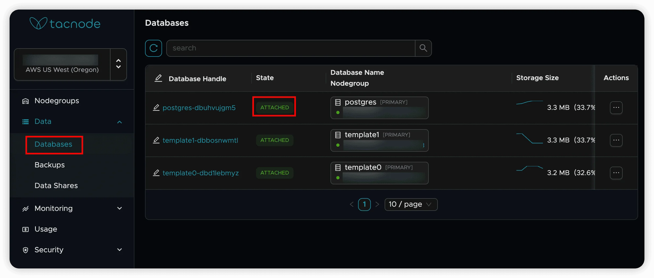Viewport: 654px width, 278px height.
Task: Click the edit pencil beside postgres-dbuhvujgm5
Action: click(156, 108)
